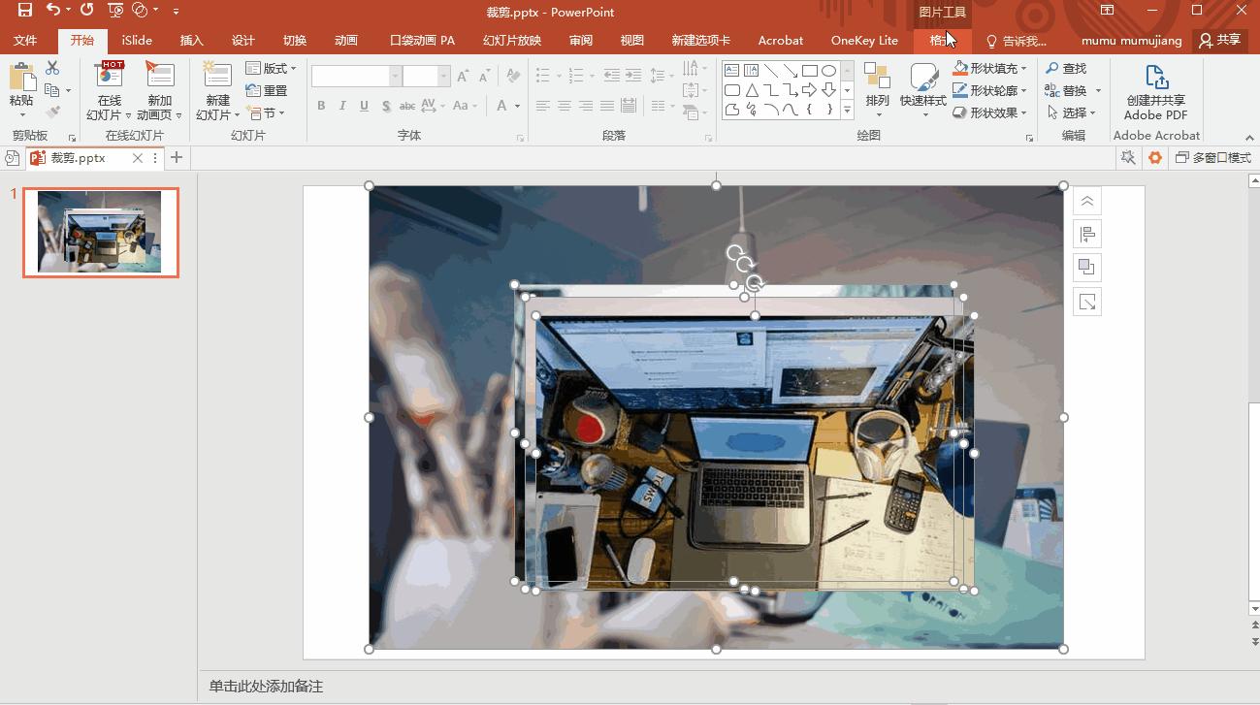The width and height of the screenshot is (1260, 705).
Task: Toggle Underline formatting button
Action: [x=364, y=106]
